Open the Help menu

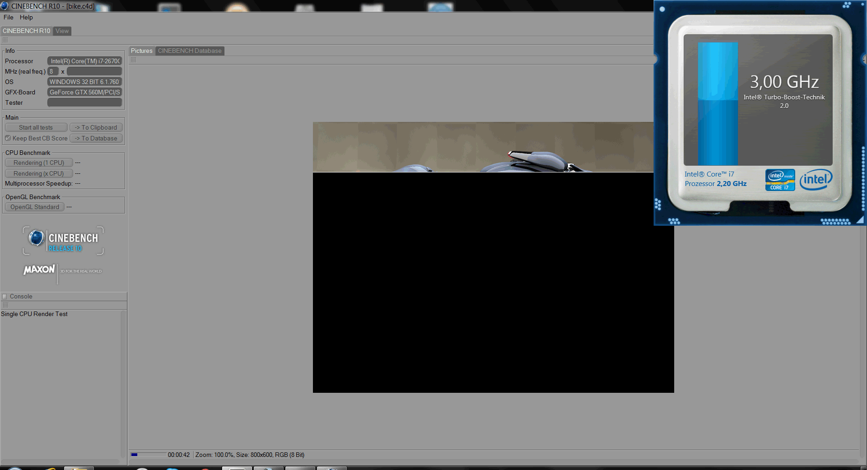point(26,18)
